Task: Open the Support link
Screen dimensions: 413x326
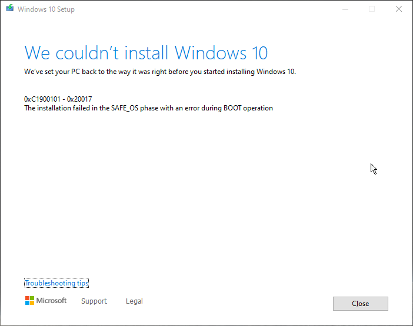Action: pos(94,301)
